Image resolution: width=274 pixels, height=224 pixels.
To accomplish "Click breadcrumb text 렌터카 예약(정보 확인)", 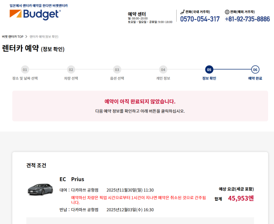I will pos(44,37).
